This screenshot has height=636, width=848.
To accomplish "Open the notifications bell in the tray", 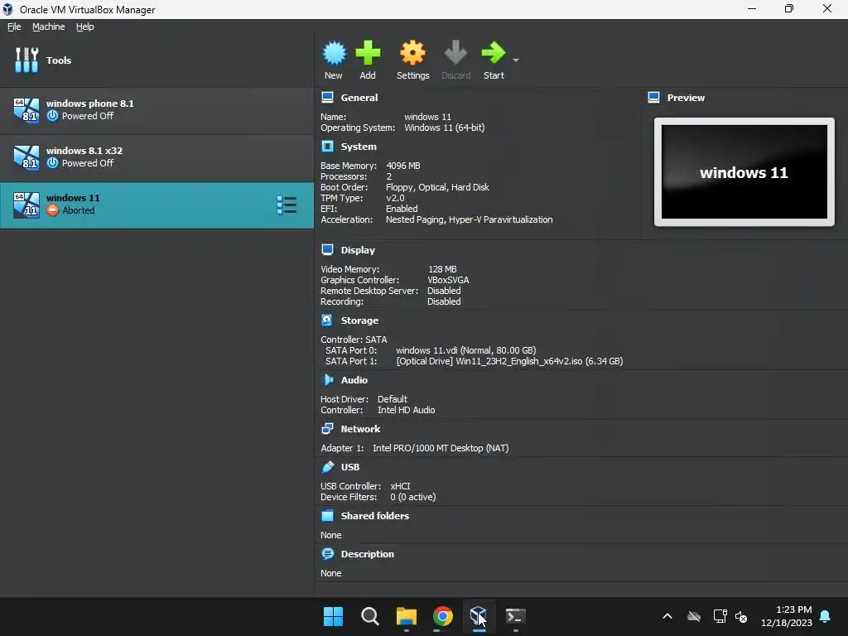I will [826, 616].
